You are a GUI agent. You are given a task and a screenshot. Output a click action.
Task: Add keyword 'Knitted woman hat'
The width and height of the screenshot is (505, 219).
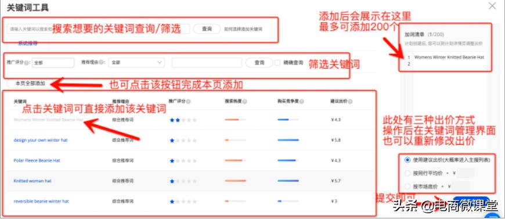(33, 181)
